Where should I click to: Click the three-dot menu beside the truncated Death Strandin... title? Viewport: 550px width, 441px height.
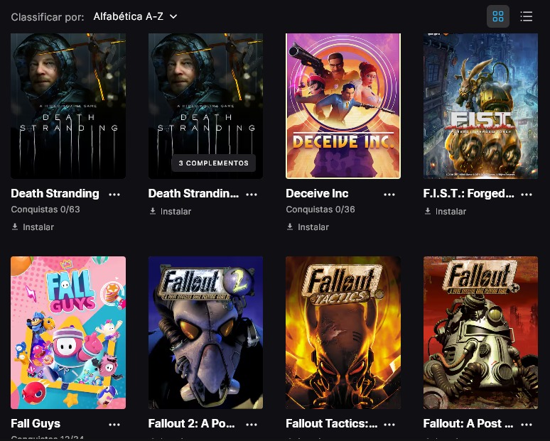pos(252,194)
